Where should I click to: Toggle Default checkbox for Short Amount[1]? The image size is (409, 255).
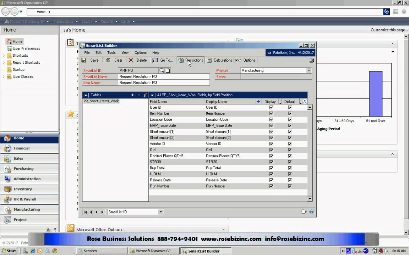pyautogui.click(x=290, y=132)
